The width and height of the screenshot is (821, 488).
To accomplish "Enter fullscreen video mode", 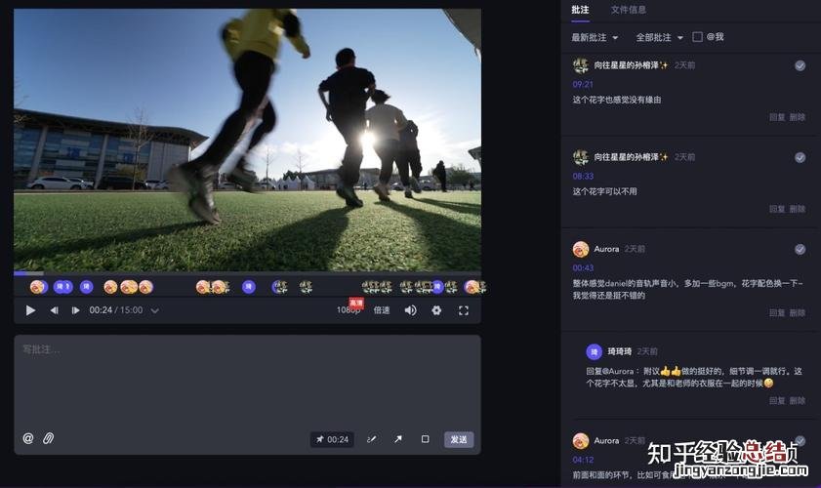I will 464,310.
